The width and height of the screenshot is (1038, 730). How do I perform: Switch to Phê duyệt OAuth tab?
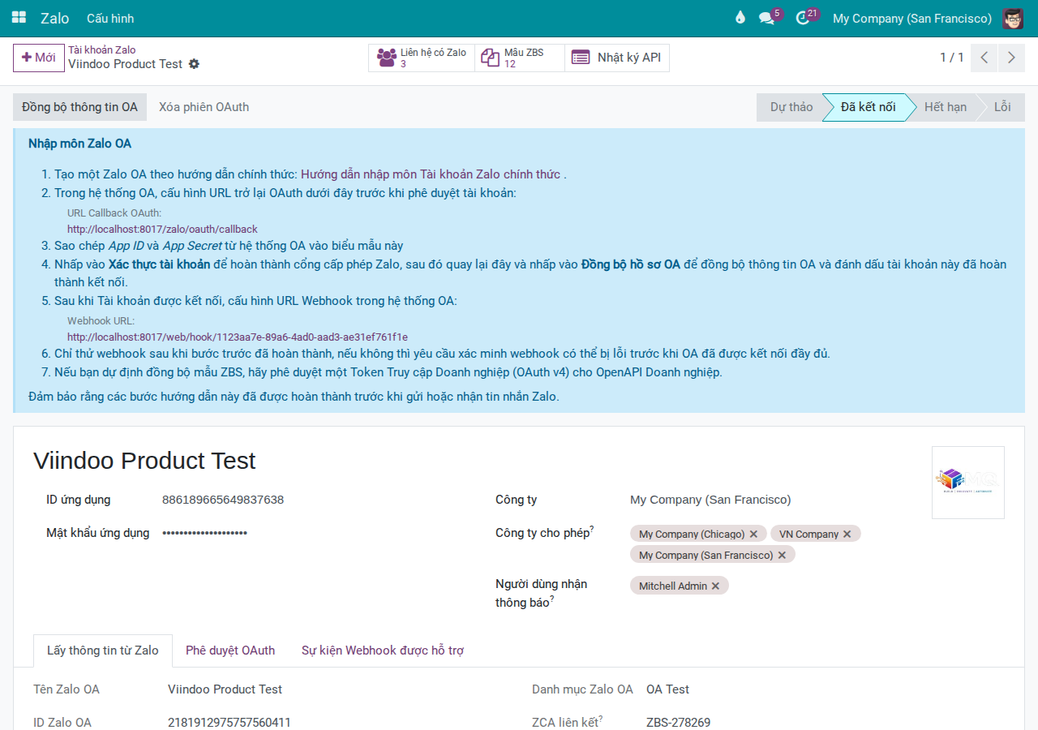tap(230, 651)
